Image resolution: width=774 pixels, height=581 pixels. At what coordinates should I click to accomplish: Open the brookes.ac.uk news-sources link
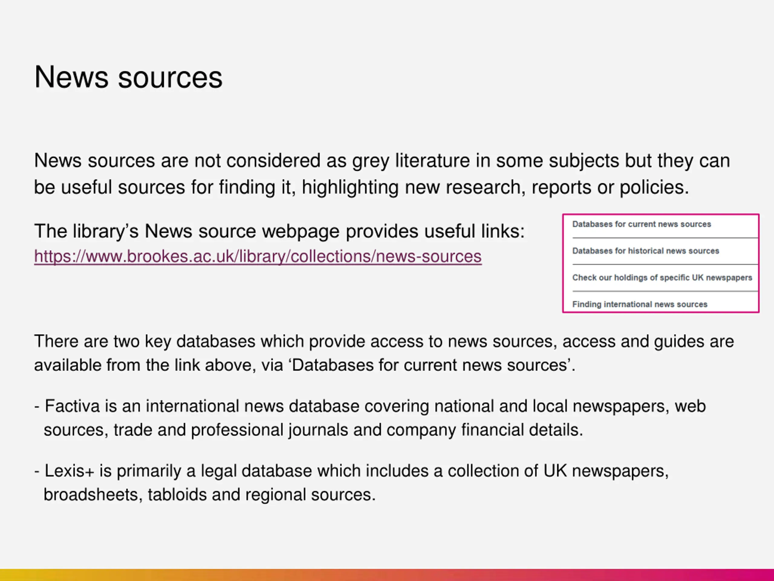(258, 256)
